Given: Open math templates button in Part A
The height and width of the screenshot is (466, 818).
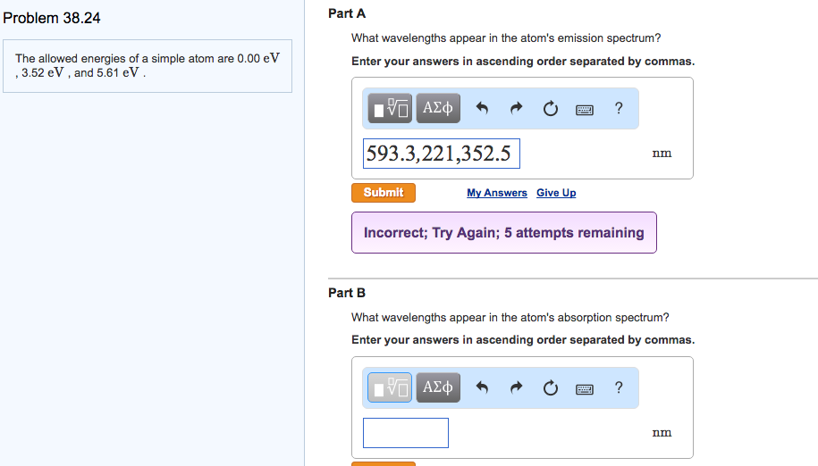Looking at the screenshot, I should pos(390,109).
